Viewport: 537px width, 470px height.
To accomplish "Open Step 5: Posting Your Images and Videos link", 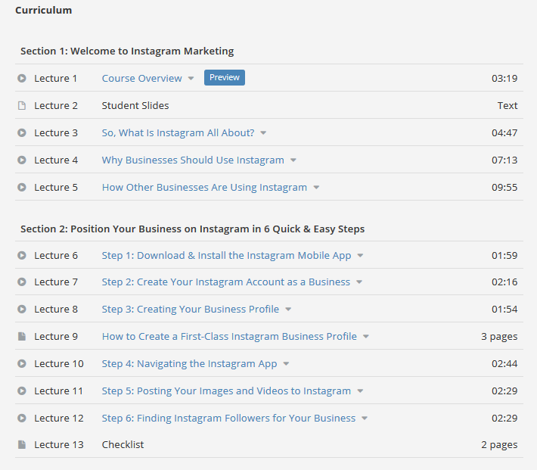I will coord(226,391).
